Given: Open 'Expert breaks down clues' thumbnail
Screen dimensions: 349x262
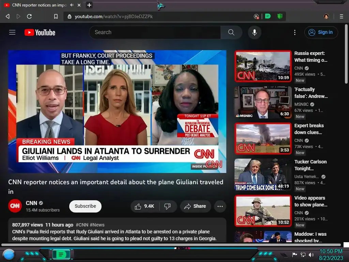Looking at the screenshot, I should (263, 139).
